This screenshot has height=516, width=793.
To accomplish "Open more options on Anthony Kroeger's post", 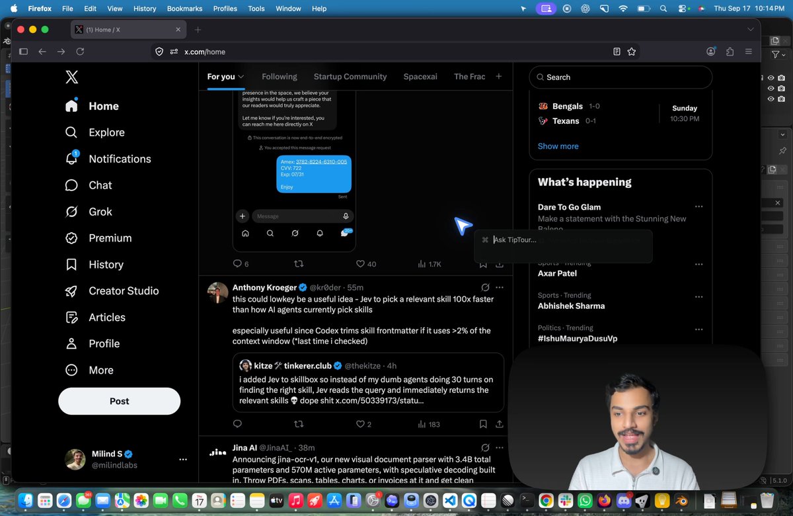I will [500, 288].
